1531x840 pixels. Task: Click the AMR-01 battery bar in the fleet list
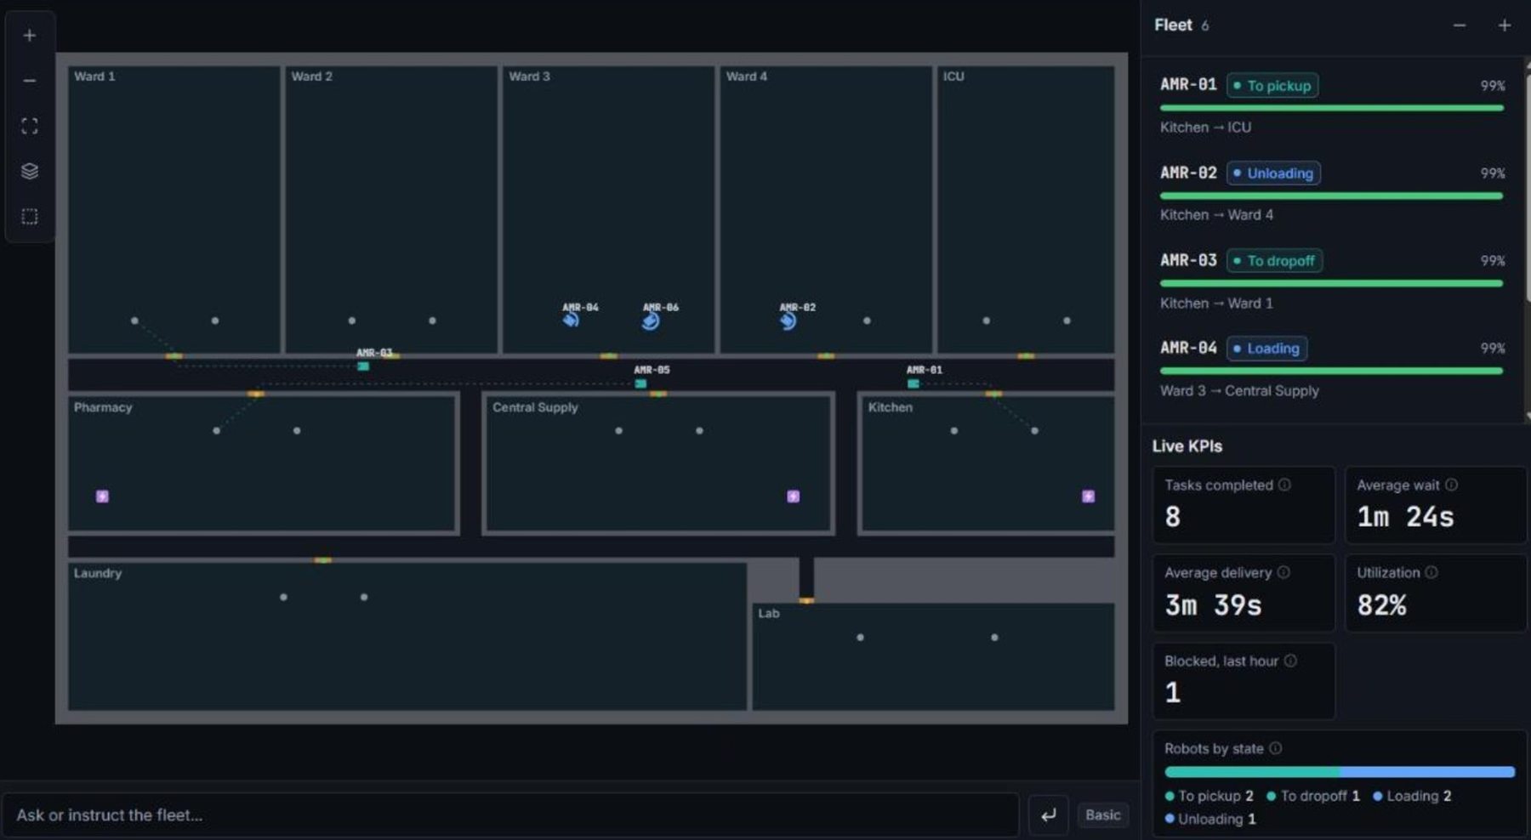(x=1331, y=108)
